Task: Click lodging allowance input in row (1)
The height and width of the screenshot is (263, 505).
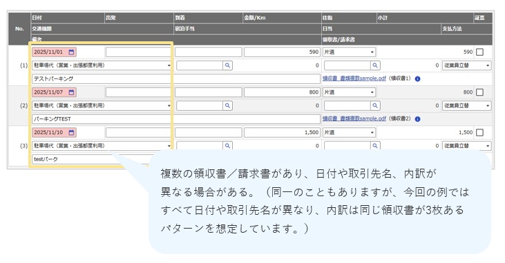Action: click(x=200, y=65)
